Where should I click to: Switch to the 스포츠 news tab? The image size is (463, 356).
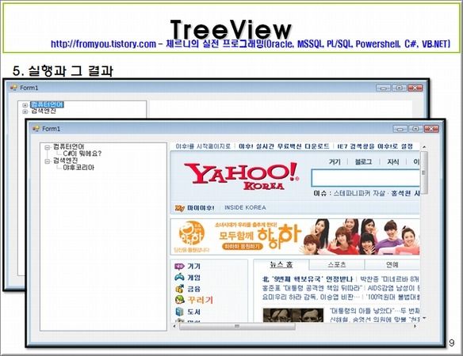(x=337, y=264)
